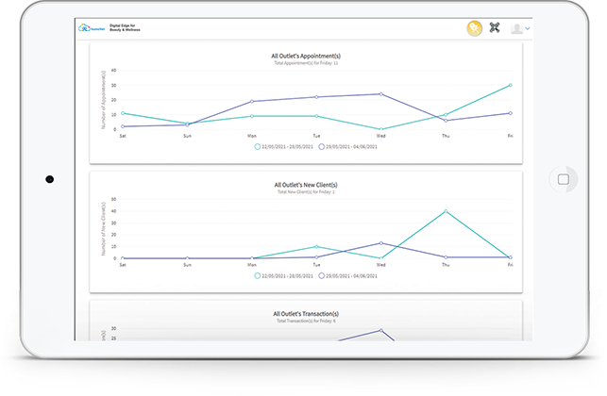607x396 pixels.
Task: Toggle 22/05/2021 - 28/05/2021 legend in Appointments chart
Action: [x=284, y=146]
